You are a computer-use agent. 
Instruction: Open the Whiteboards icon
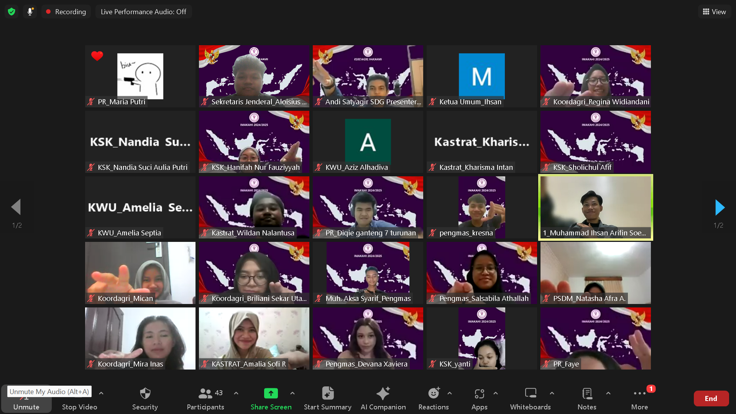(x=530, y=394)
